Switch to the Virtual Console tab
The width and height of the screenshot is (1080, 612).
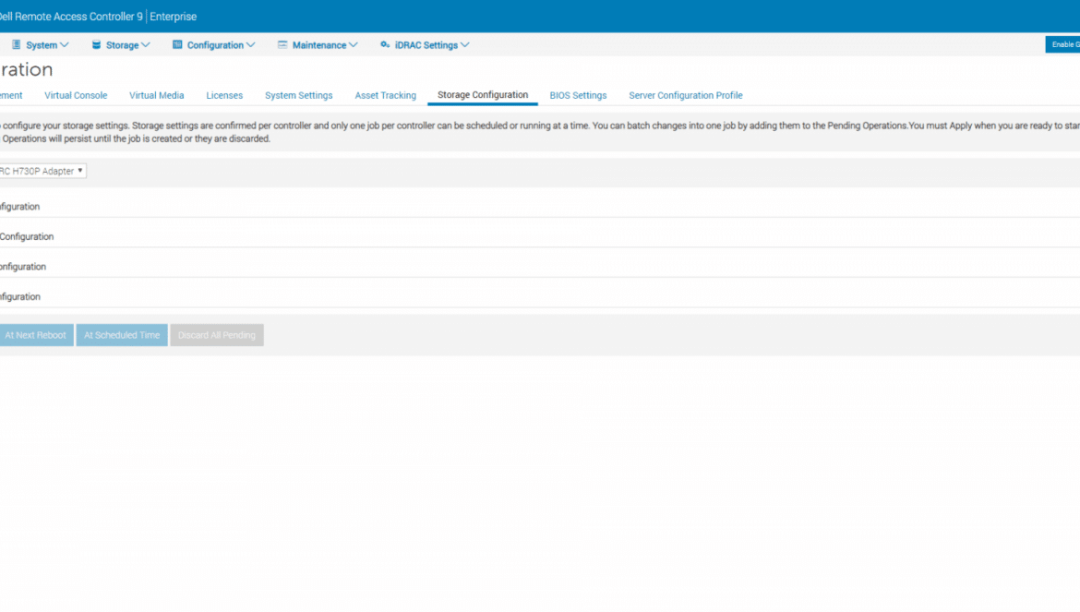click(x=76, y=96)
